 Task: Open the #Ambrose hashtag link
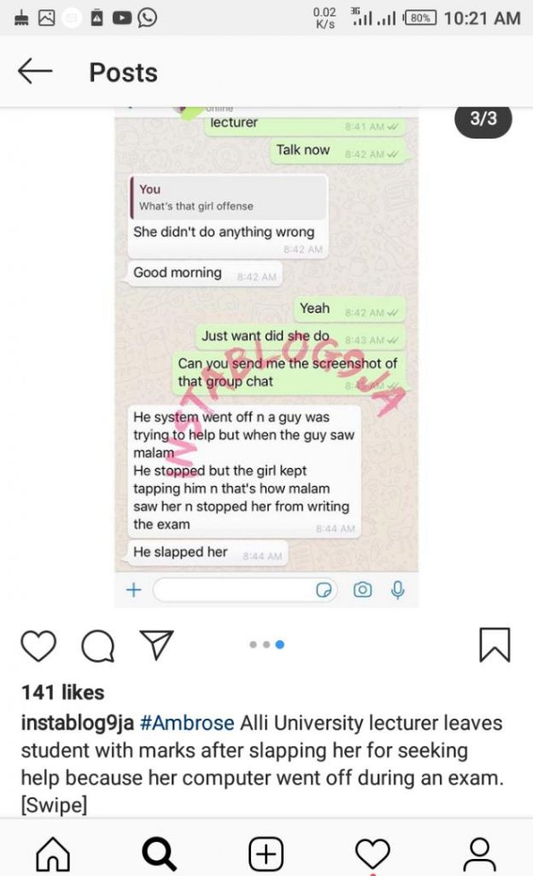tap(187, 723)
